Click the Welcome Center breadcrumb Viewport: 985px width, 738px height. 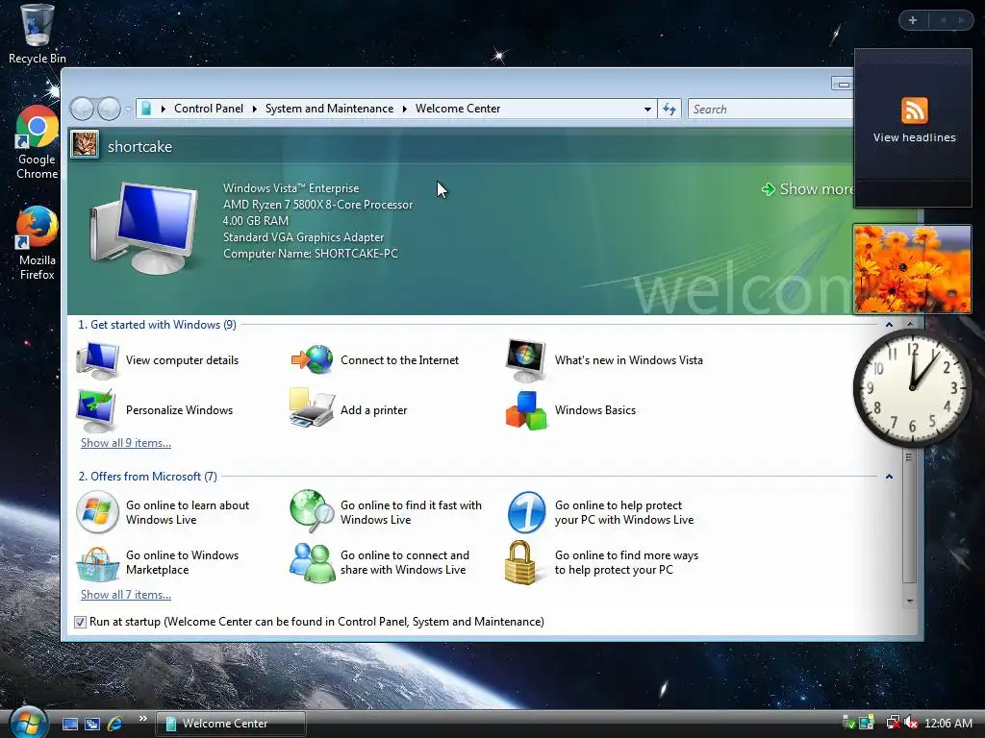458,109
